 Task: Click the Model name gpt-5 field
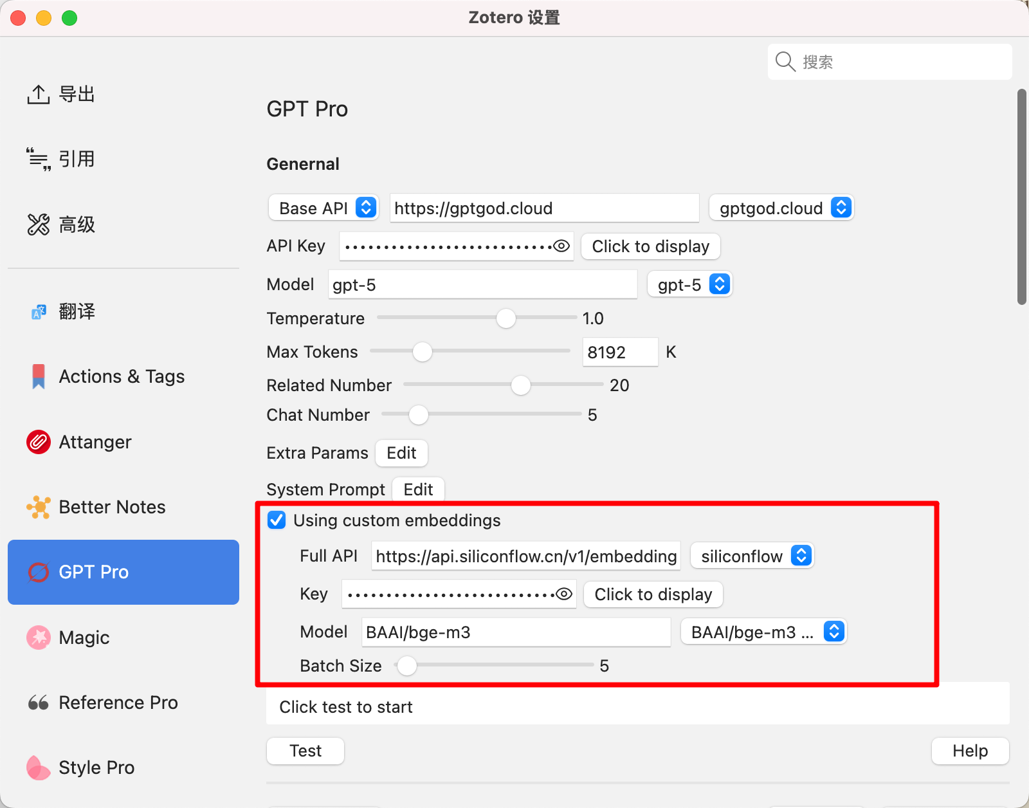point(483,284)
